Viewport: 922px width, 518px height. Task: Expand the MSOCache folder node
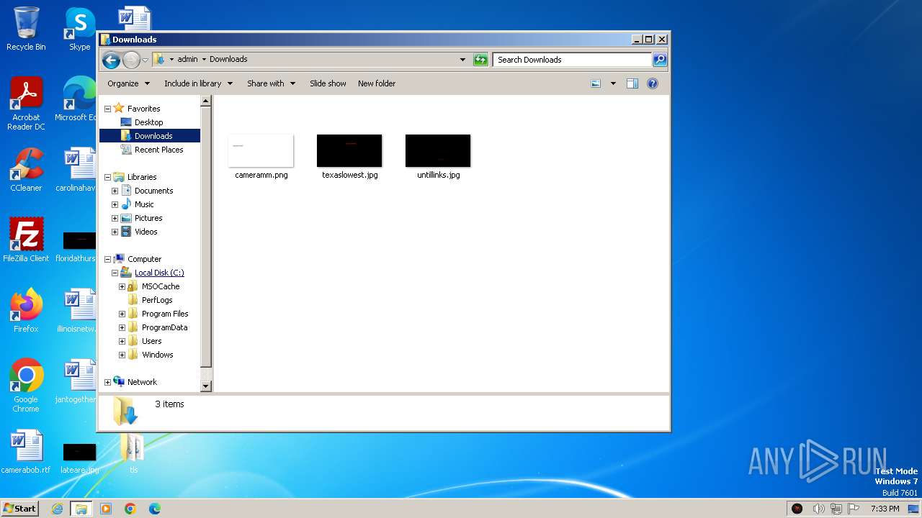click(122, 286)
